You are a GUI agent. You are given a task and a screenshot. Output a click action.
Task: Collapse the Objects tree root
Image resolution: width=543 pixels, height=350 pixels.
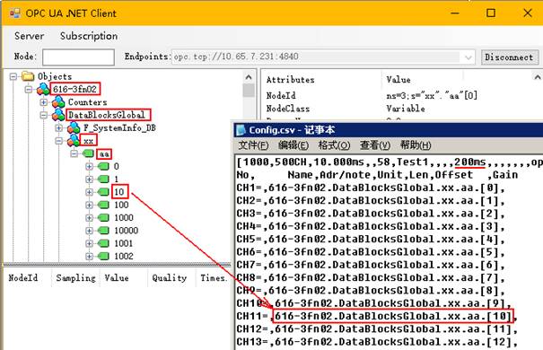[x=13, y=76]
